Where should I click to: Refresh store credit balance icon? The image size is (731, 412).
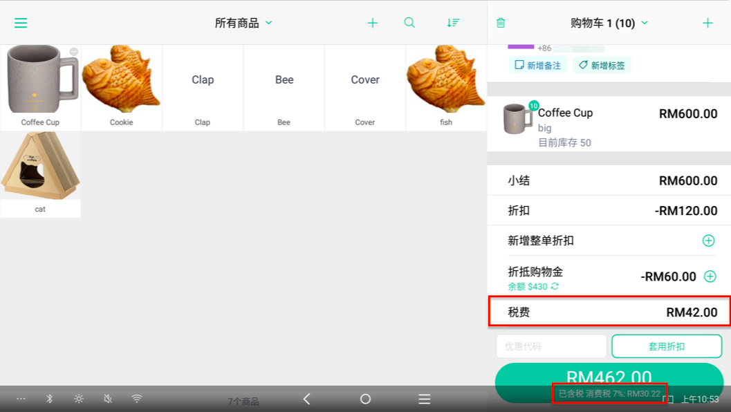(555, 286)
